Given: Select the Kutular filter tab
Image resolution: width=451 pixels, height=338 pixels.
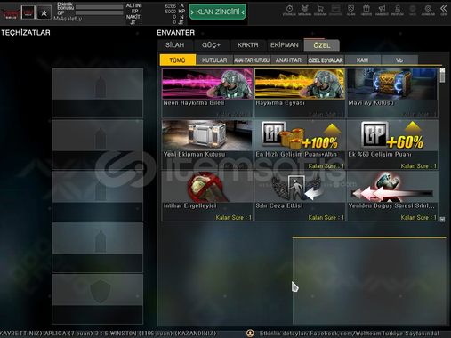Looking at the screenshot, I should pos(214,60).
